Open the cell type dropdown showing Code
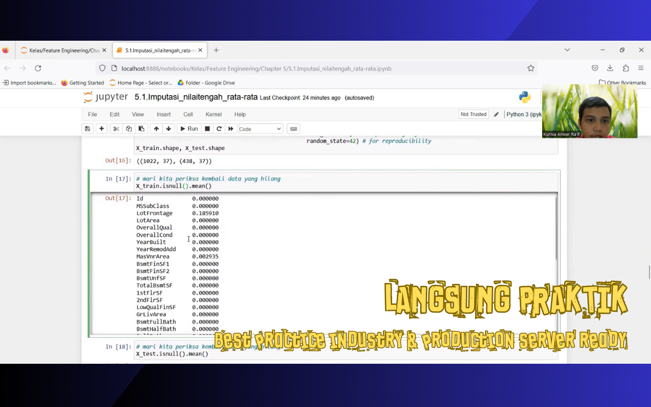This screenshot has width=651, height=407. (x=260, y=129)
